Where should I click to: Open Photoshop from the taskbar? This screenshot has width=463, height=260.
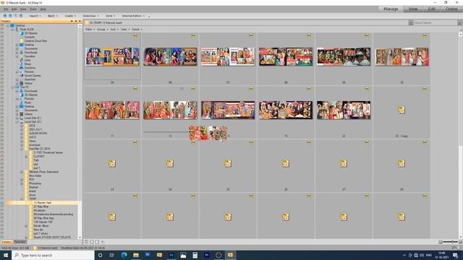[x=171, y=255]
